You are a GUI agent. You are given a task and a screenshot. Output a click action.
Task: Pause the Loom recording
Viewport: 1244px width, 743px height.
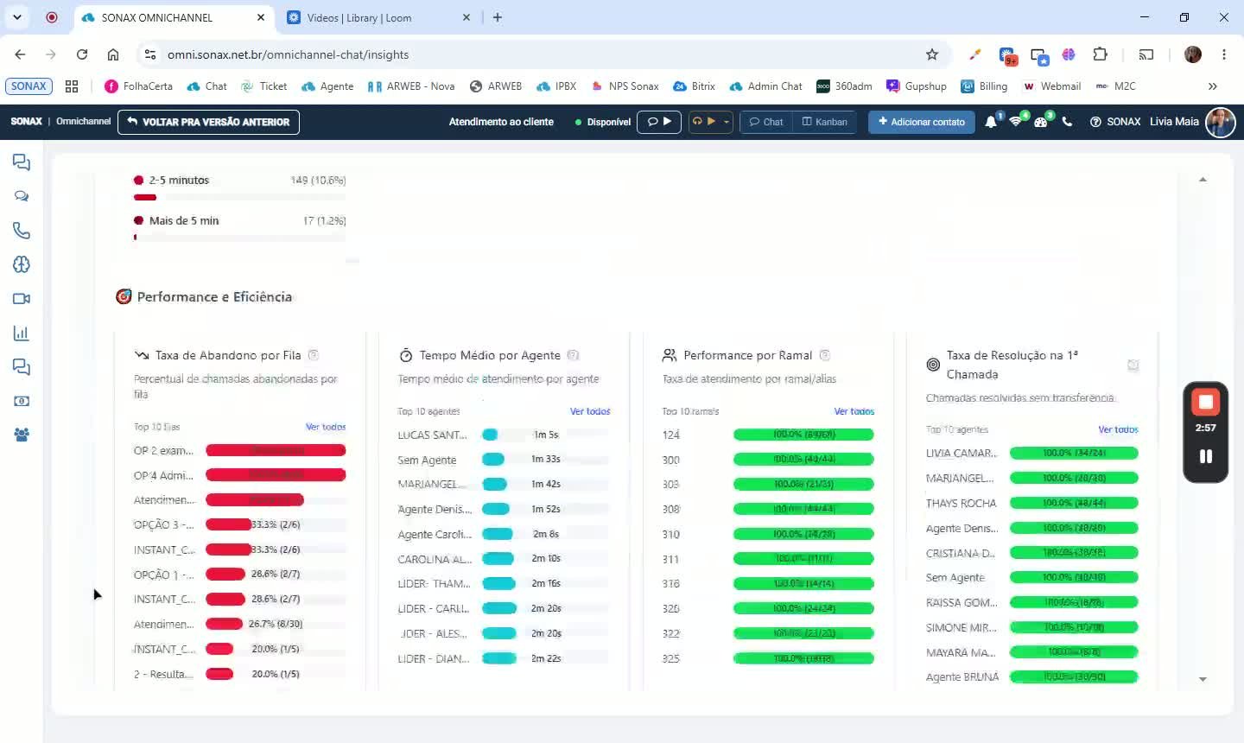point(1205,456)
